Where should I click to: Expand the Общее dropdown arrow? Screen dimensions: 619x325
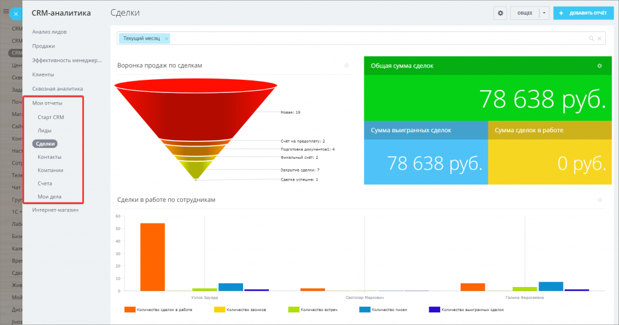point(544,13)
